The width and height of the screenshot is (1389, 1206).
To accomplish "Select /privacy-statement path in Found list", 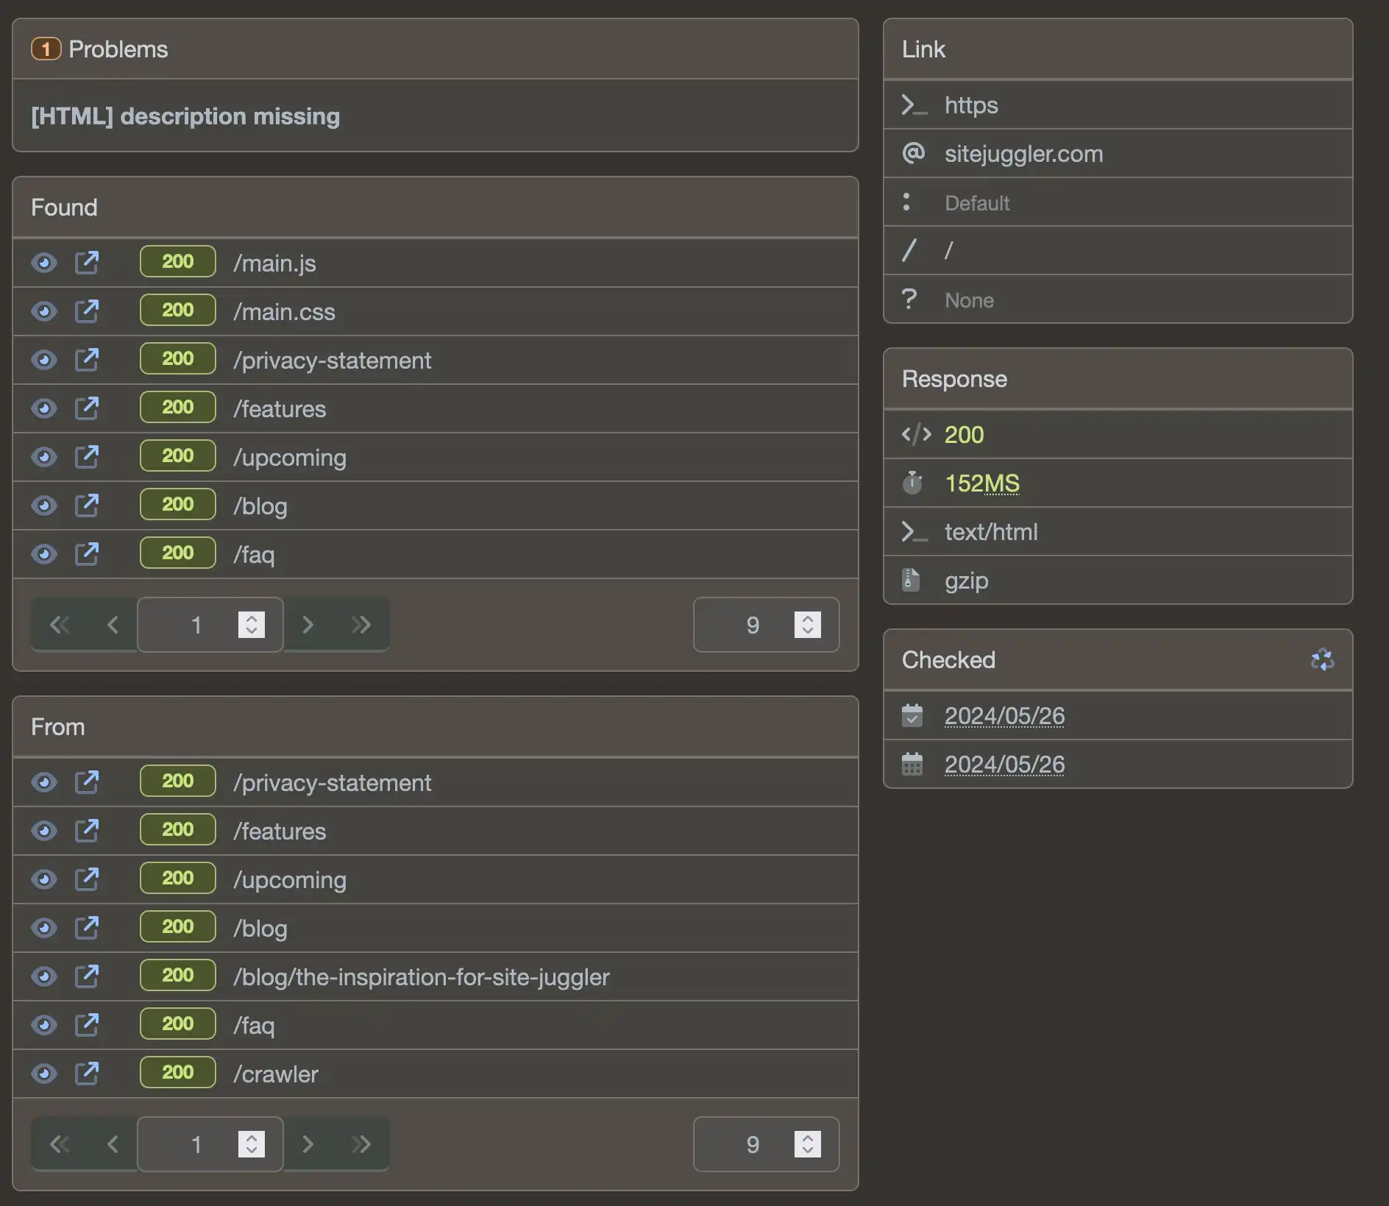I will (x=333, y=360).
